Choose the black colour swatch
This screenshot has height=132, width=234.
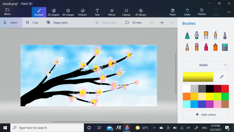point(210,89)
